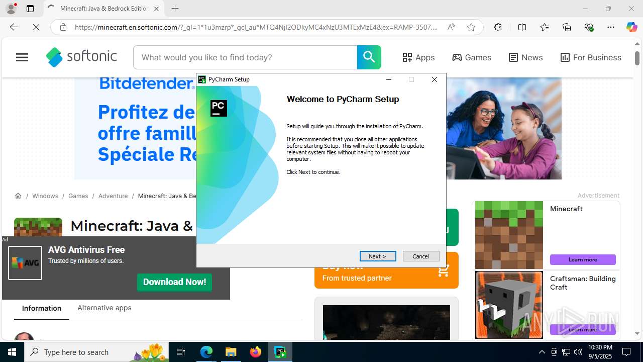Open Edge Settings and more menu
The height and width of the screenshot is (362, 643).
click(611, 27)
